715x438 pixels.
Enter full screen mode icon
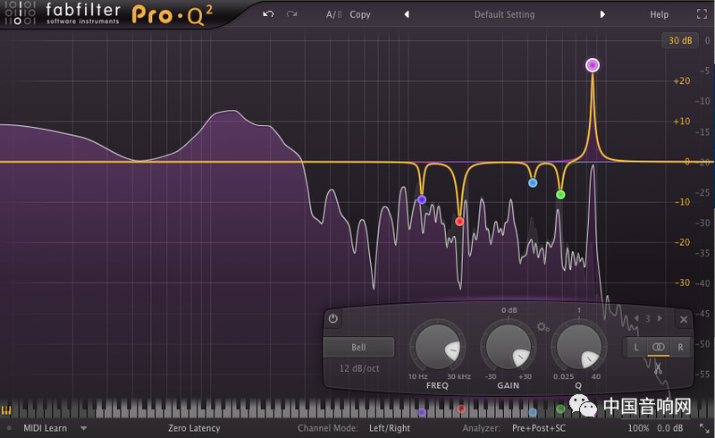(x=702, y=14)
